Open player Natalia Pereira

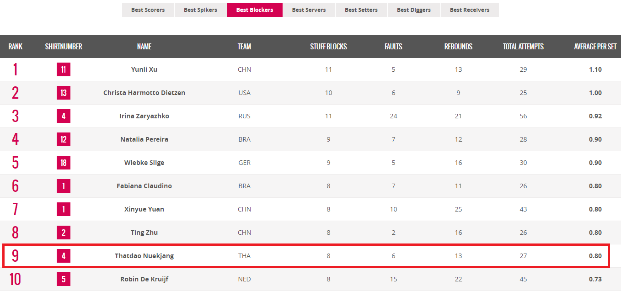tap(144, 139)
